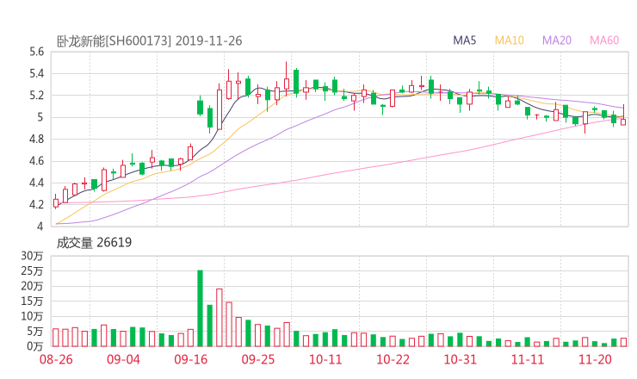Click the 4.4 price axis label

36,183
